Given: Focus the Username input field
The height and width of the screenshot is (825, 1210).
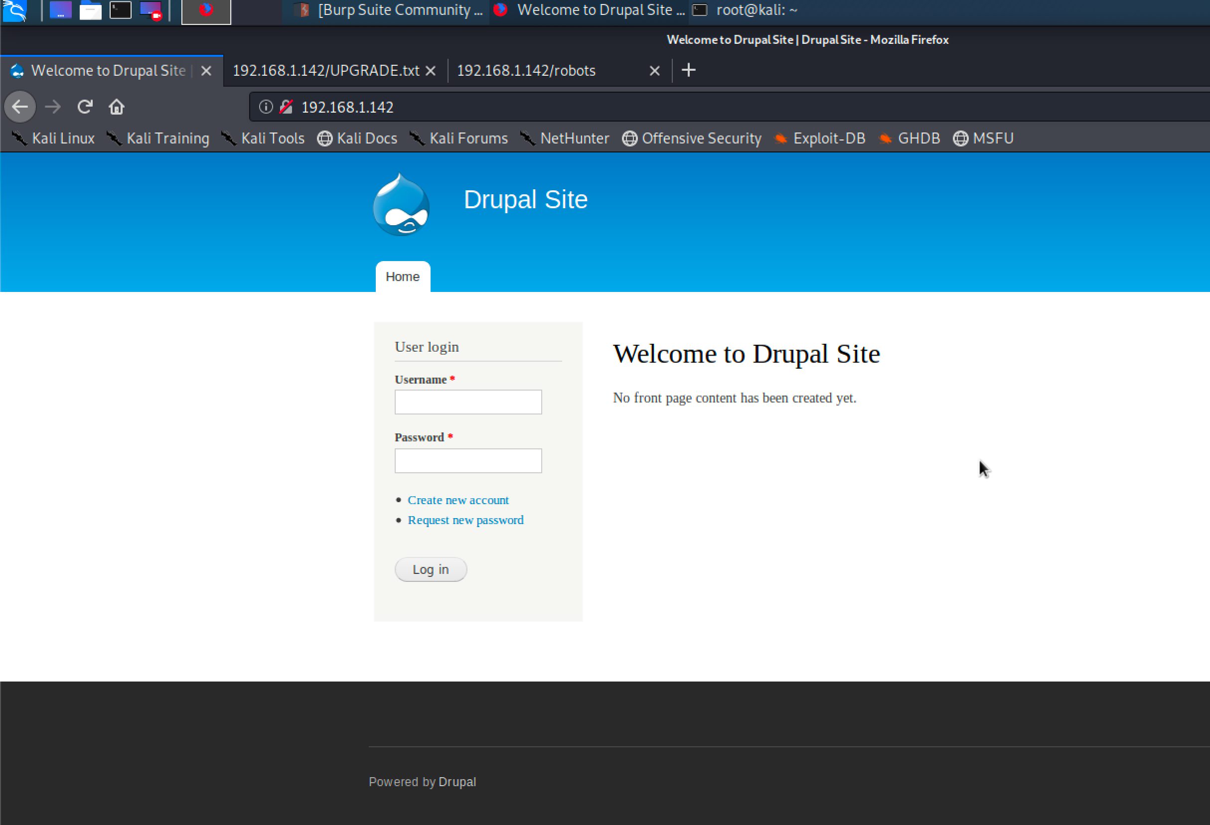Looking at the screenshot, I should pos(467,402).
